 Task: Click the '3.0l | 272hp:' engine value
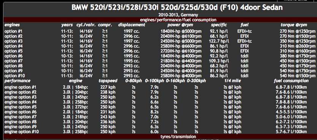(x=75, y=107)
